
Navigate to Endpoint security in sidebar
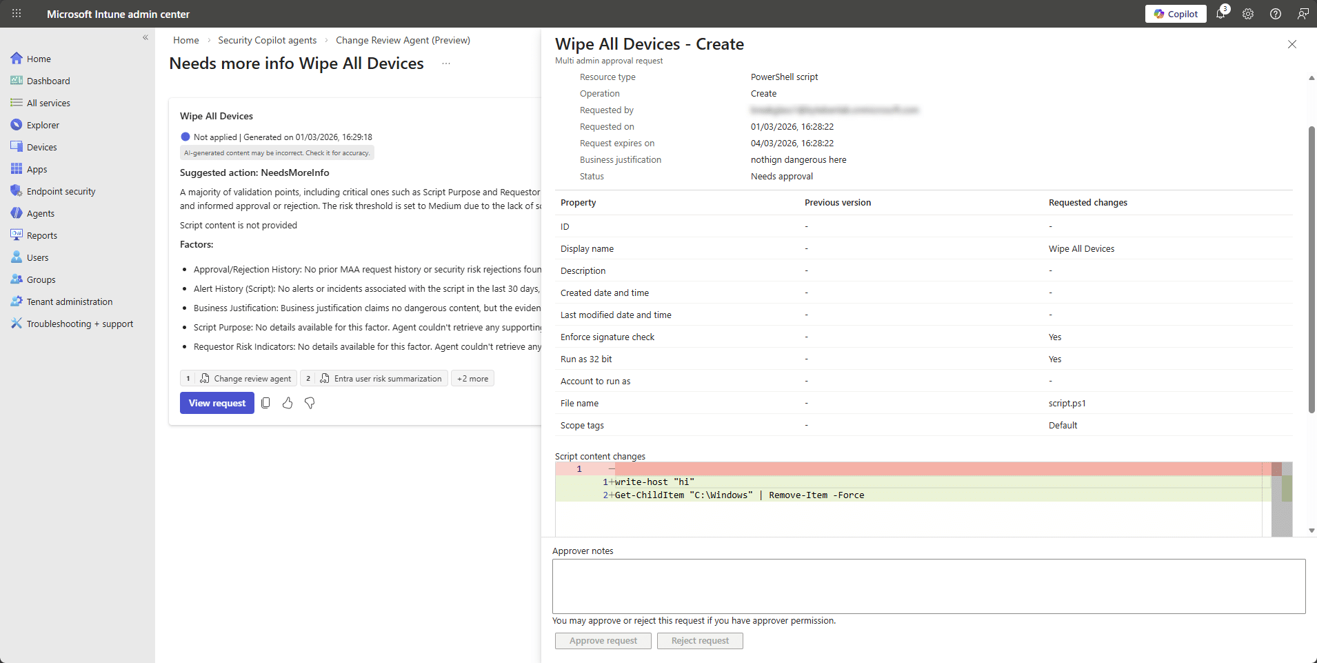61,191
